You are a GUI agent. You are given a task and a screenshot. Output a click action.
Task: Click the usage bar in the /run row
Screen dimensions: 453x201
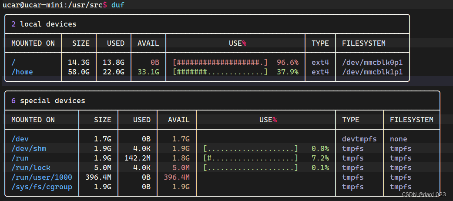click(x=251, y=158)
